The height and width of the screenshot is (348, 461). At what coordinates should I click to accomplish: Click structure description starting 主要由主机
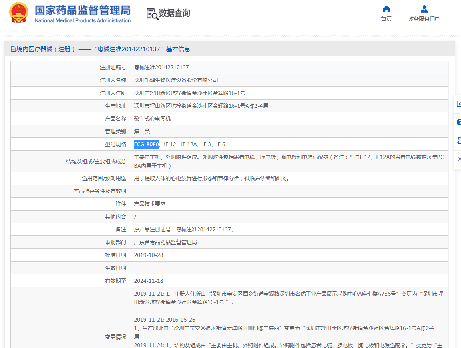point(289,161)
